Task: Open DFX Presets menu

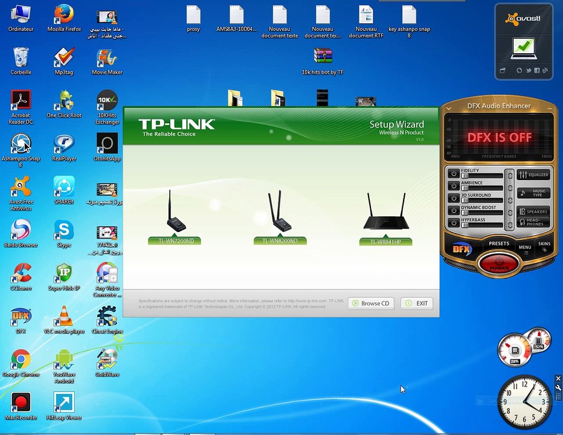Action: (499, 243)
